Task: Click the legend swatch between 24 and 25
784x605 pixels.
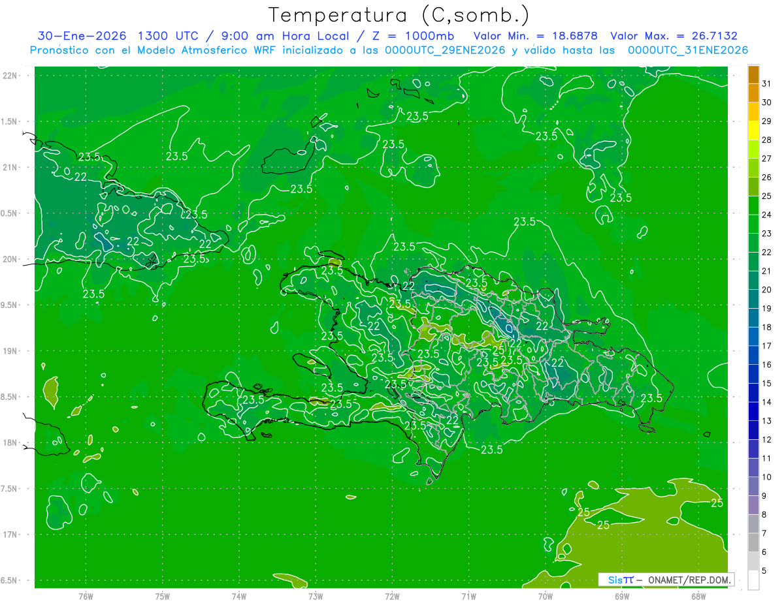Action: coord(753,206)
